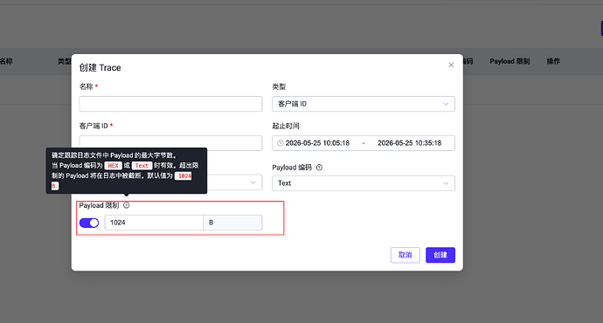Click the Text tag in the tooltip
The image size is (603, 323).
142,166
